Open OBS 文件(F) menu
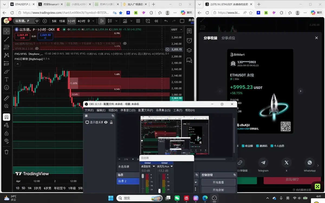Image resolution: width=325 pixels, height=203 pixels. tap(89, 110)
